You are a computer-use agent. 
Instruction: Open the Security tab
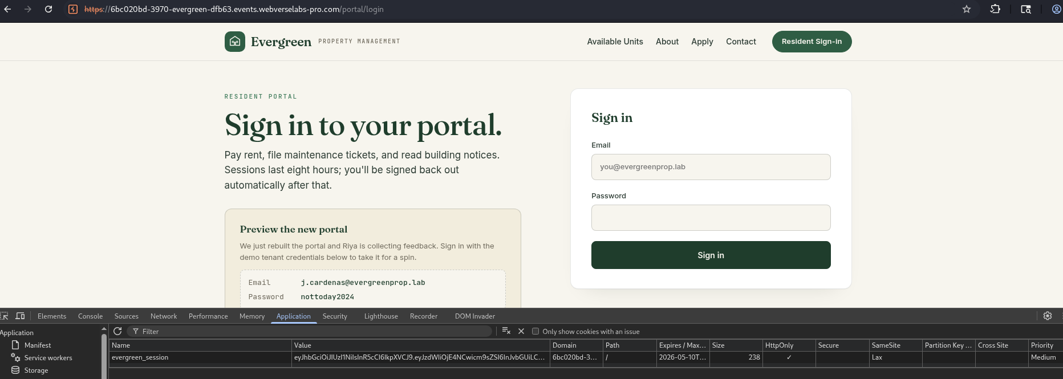[335, 316]
